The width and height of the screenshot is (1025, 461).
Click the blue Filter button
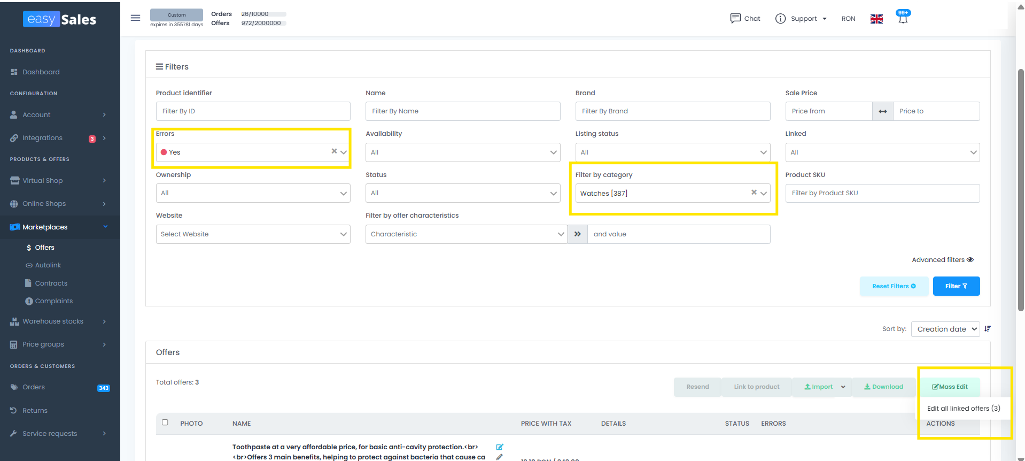click(956, 286)
